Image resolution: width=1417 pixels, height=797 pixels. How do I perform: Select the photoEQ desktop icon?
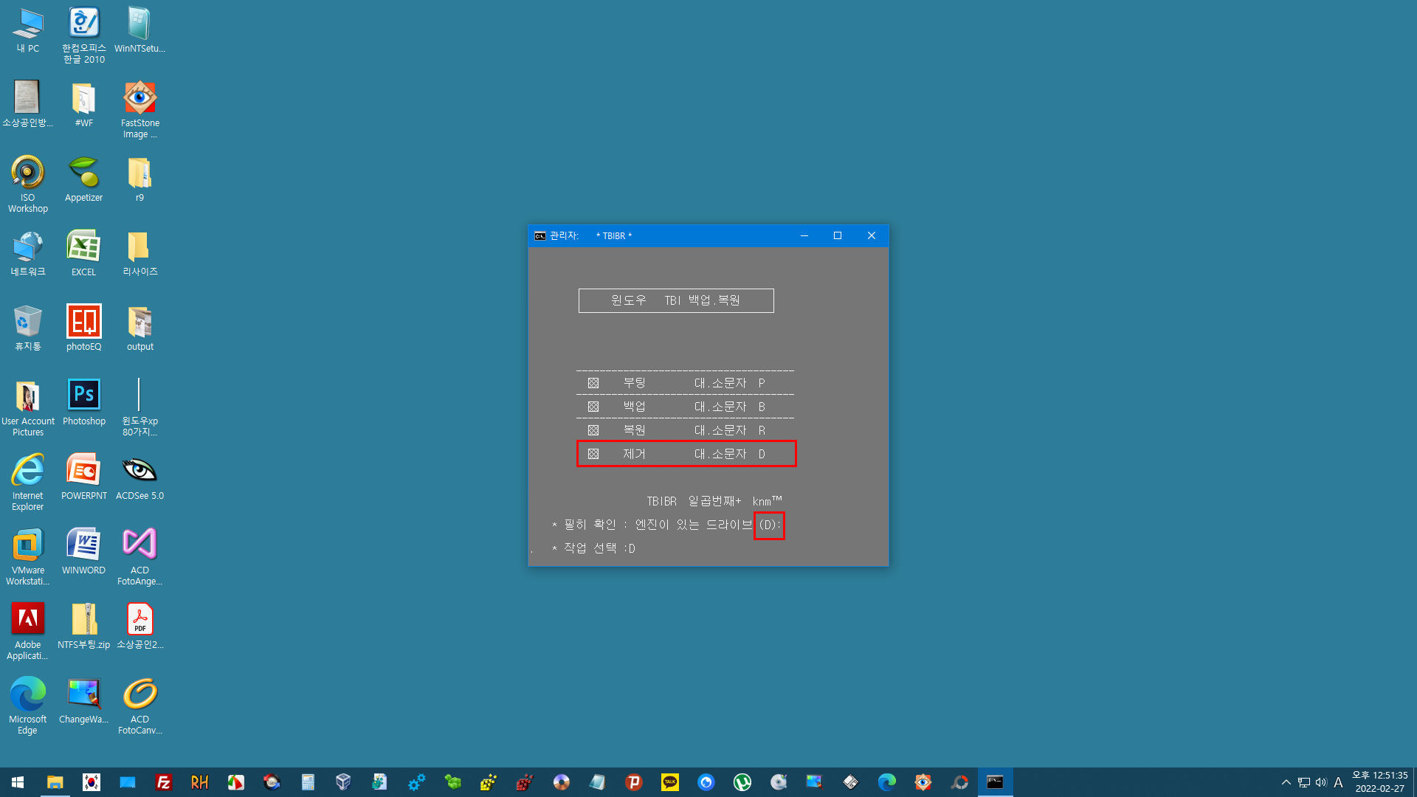84,328
